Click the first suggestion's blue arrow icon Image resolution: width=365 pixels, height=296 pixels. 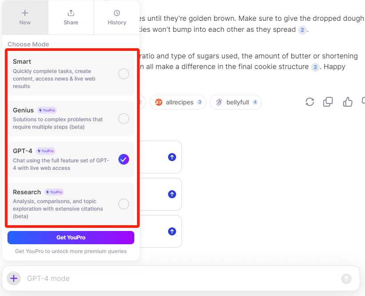point(172,157)
